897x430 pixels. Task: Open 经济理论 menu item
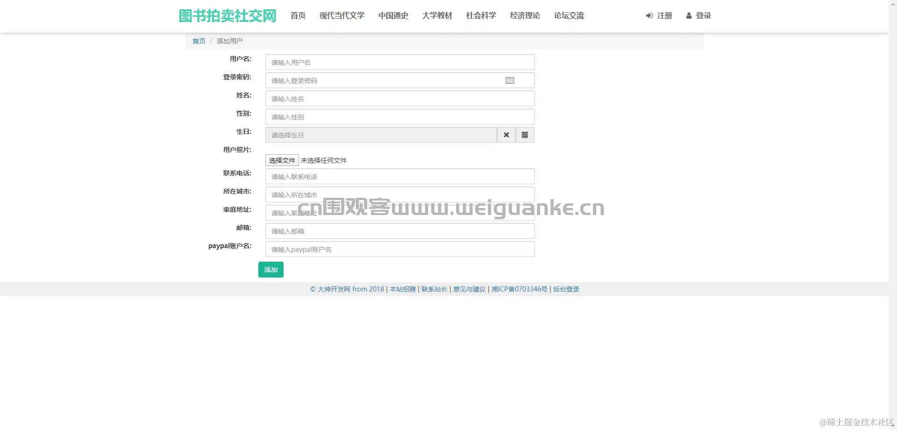point(525,16)
